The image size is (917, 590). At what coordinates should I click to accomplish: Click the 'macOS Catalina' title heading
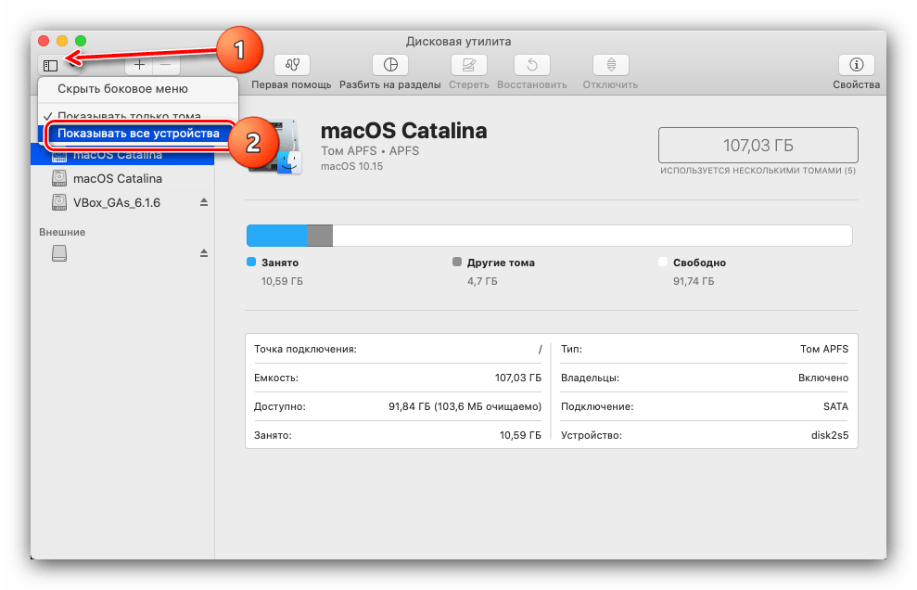[x=403, y=131]
